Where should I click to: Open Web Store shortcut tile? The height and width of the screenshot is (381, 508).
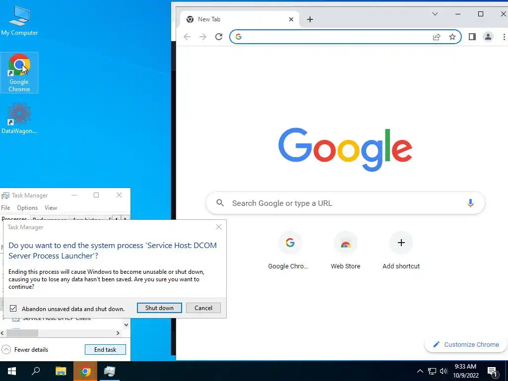tap(345, 250)
